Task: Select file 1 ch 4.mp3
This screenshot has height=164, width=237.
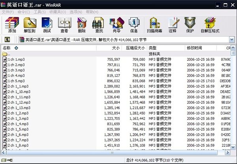Action: [x=16, y=75]
